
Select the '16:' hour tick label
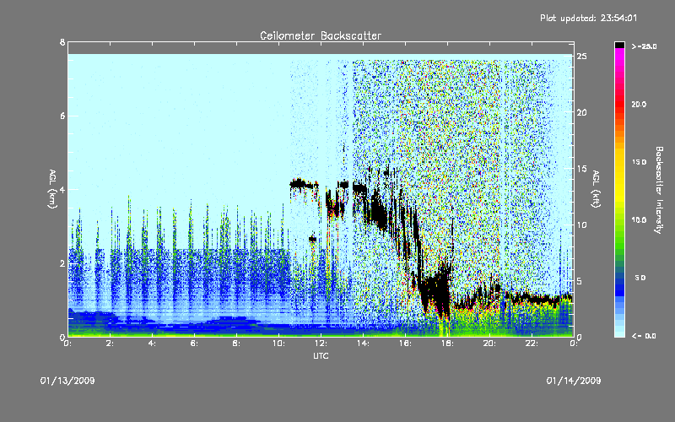pos(406,344)
